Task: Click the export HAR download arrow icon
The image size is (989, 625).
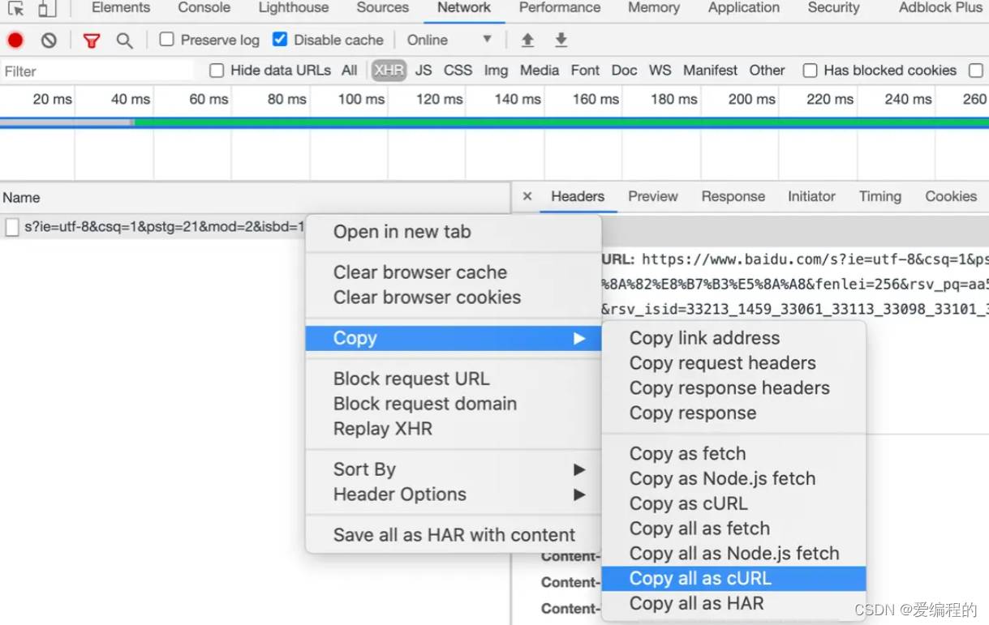Action: tap(561, 40)
